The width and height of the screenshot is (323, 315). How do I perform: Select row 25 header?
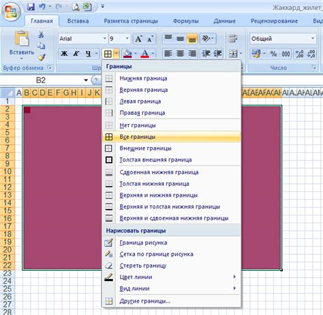click(7, 288)
